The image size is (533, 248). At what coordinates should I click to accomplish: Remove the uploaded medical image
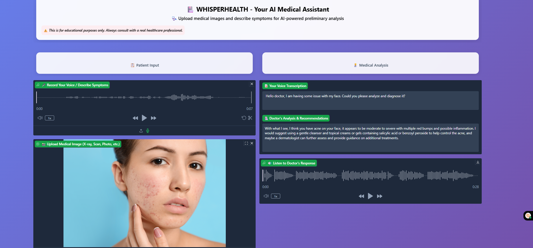(x=252, y=143)
